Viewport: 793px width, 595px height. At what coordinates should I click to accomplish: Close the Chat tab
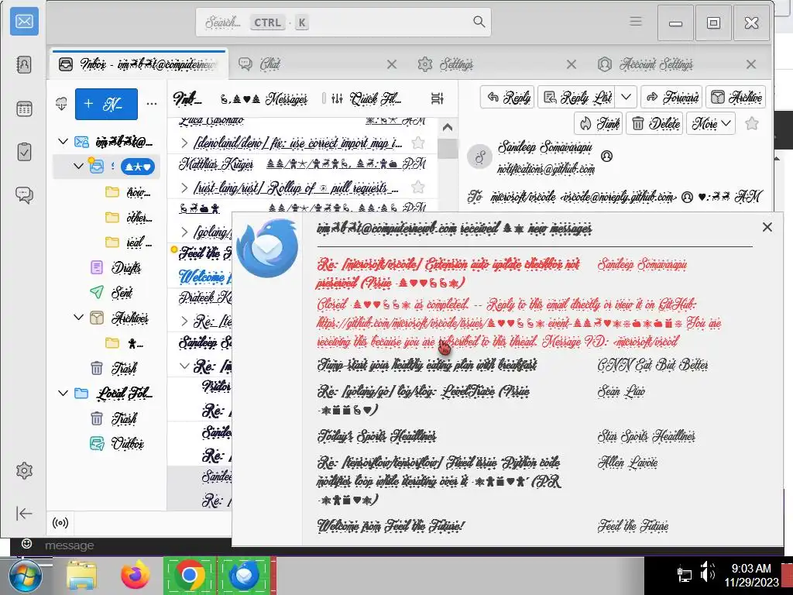pos(391,64)
